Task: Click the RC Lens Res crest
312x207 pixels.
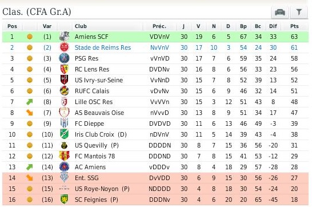Action: [x=64, y=69]
